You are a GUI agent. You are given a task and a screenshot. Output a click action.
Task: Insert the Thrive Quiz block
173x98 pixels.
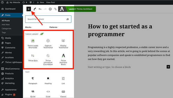tap(33, 58)
